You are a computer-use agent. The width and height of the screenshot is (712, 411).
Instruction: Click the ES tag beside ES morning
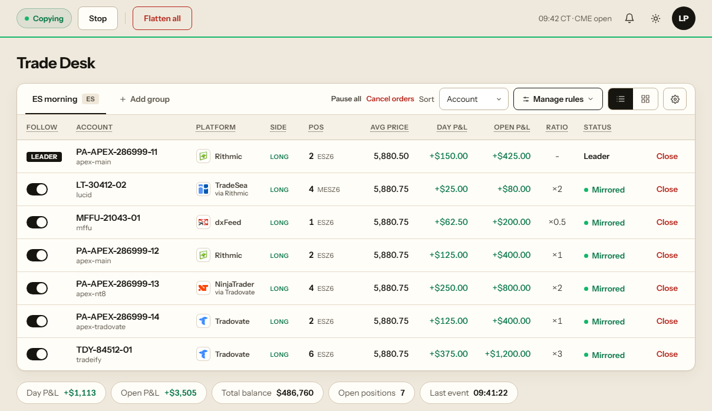click(90, 99)
